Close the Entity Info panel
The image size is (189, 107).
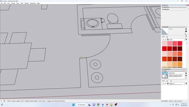[x=186, y=7]
